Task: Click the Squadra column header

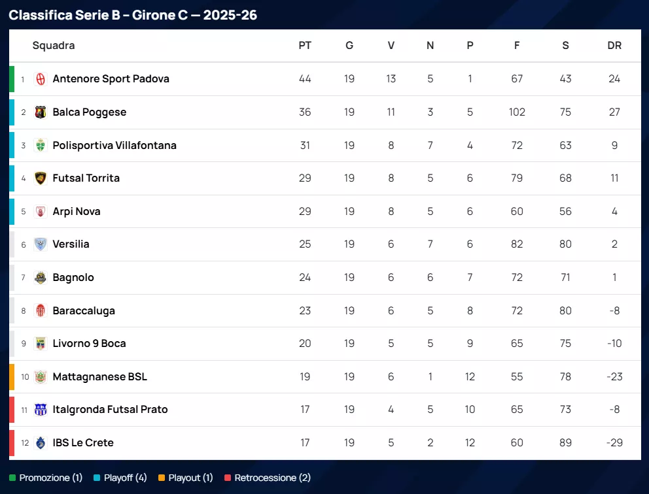Action: 54,46
